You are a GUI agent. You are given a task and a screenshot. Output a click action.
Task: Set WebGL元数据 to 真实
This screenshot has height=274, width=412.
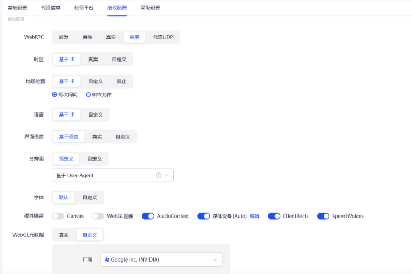(x=64, y=235)
